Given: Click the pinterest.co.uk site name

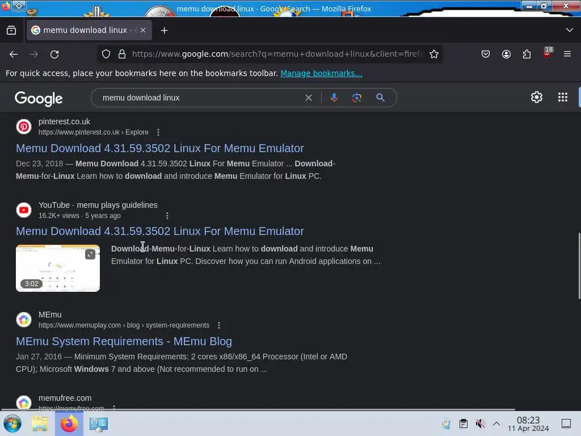Looking at the screenshot, I should [65, 121].
